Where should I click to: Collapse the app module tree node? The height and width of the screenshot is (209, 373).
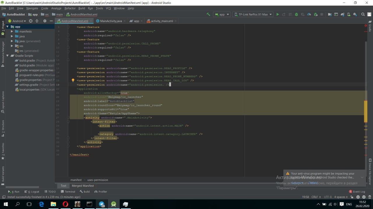click(8, 27)
